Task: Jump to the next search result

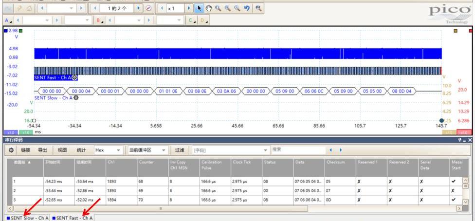Action: click(341, 150)
